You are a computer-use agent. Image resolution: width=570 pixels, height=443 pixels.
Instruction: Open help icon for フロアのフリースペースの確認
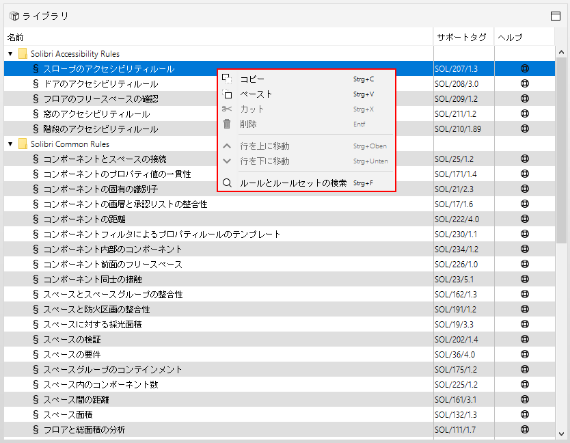point(525,98)
